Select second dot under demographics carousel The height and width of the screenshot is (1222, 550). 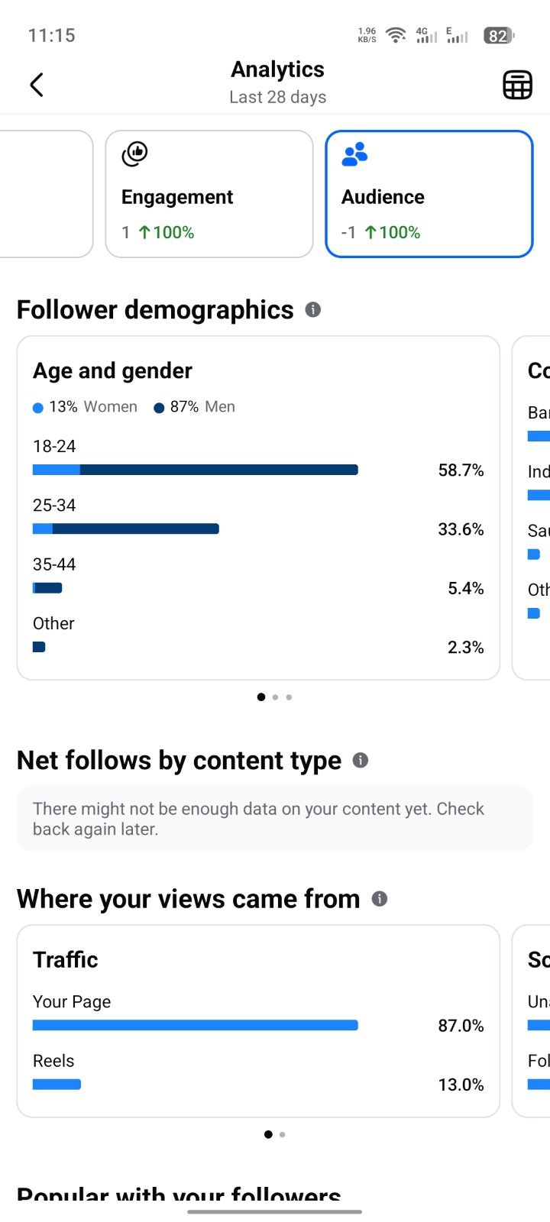(x=275, y=697)
